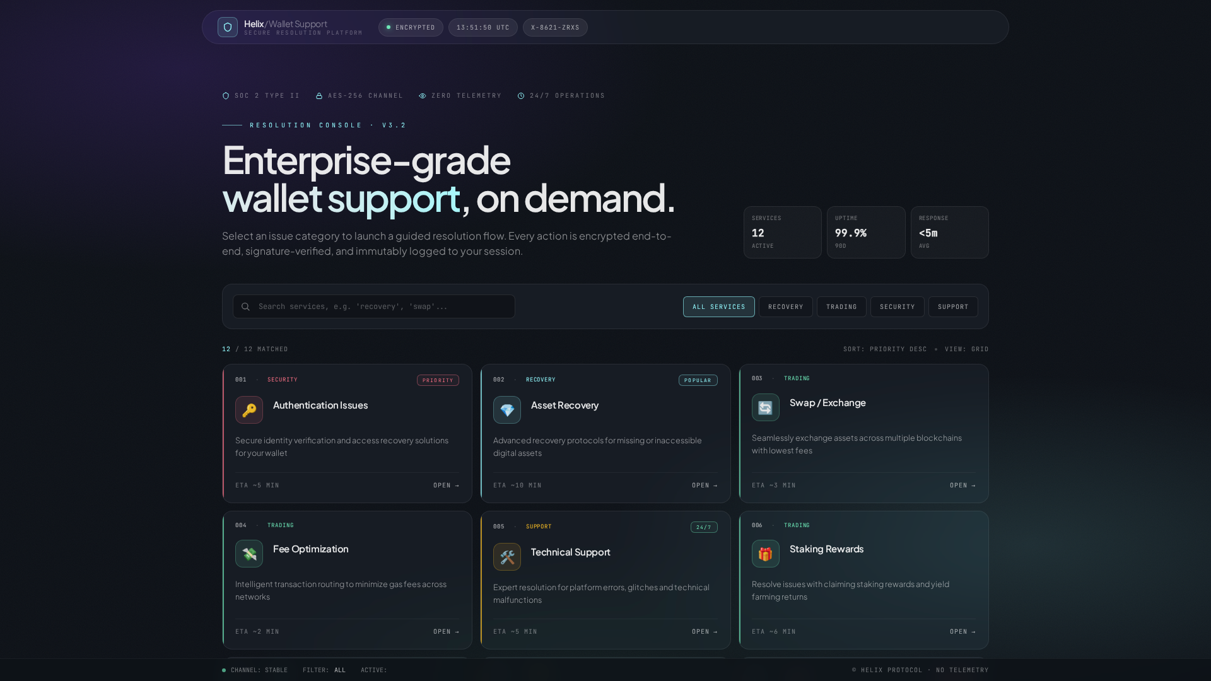1211x681 pixels.
Task: Open the Technical Support service
Action: 705,632
